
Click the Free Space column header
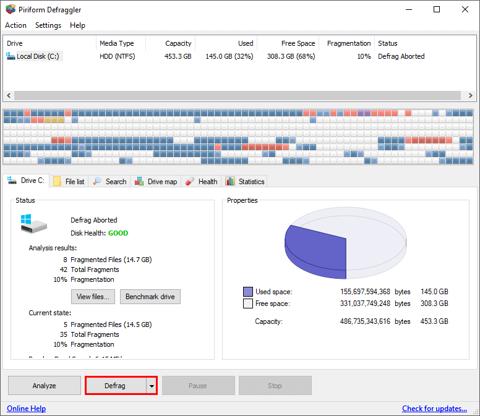pyautogui.click(x=288, y=43)
